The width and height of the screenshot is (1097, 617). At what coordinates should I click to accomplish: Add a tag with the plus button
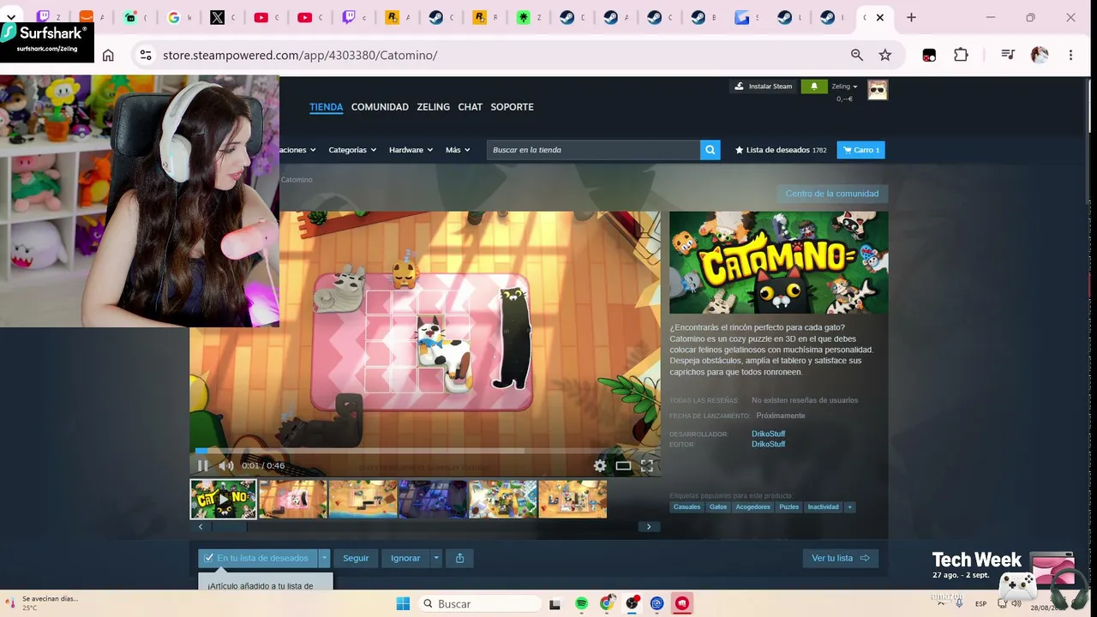tap(850, 507)
